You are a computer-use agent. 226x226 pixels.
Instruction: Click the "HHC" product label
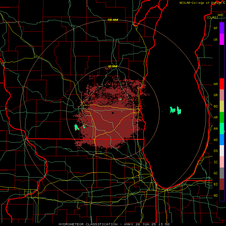[220, 15]
